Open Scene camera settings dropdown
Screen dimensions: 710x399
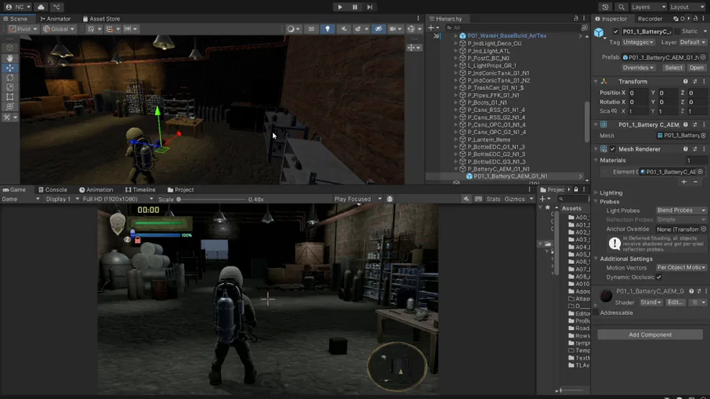tap(395, 28)
